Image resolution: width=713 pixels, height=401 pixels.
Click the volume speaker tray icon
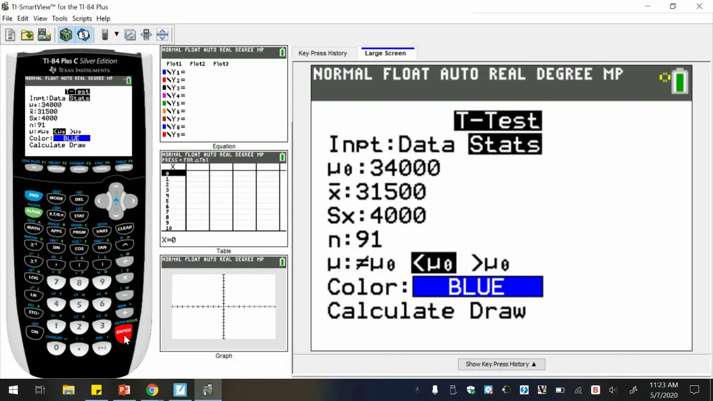(x=613, y=390)
